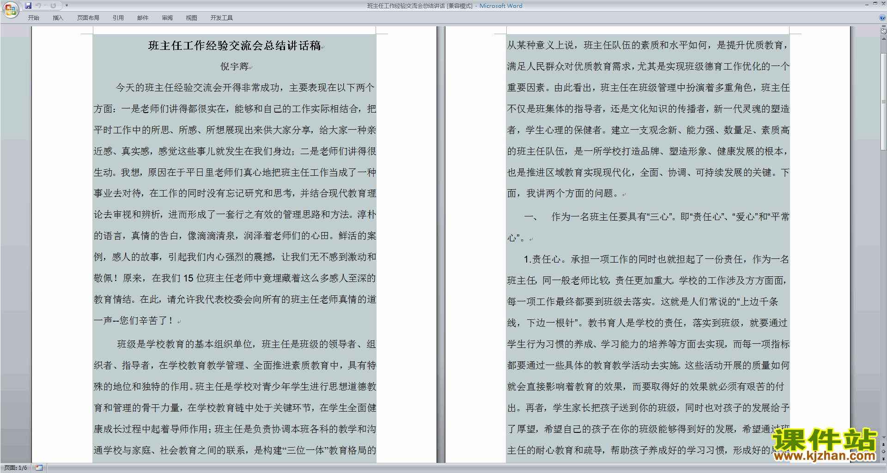The height and width of the screenshot is (473, 887).
Task: Click the Select Browse Object circle button
Action: coord(883,452)
